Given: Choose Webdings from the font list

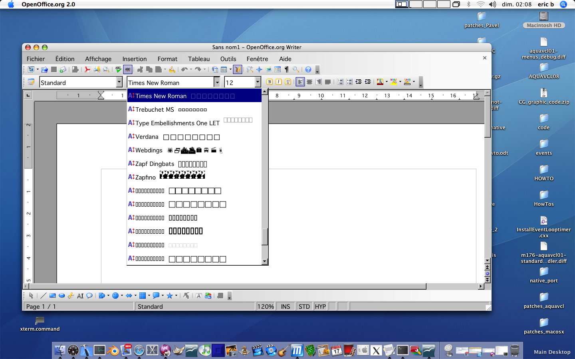Looking at the screenshot, I should [x=194, y=150].
